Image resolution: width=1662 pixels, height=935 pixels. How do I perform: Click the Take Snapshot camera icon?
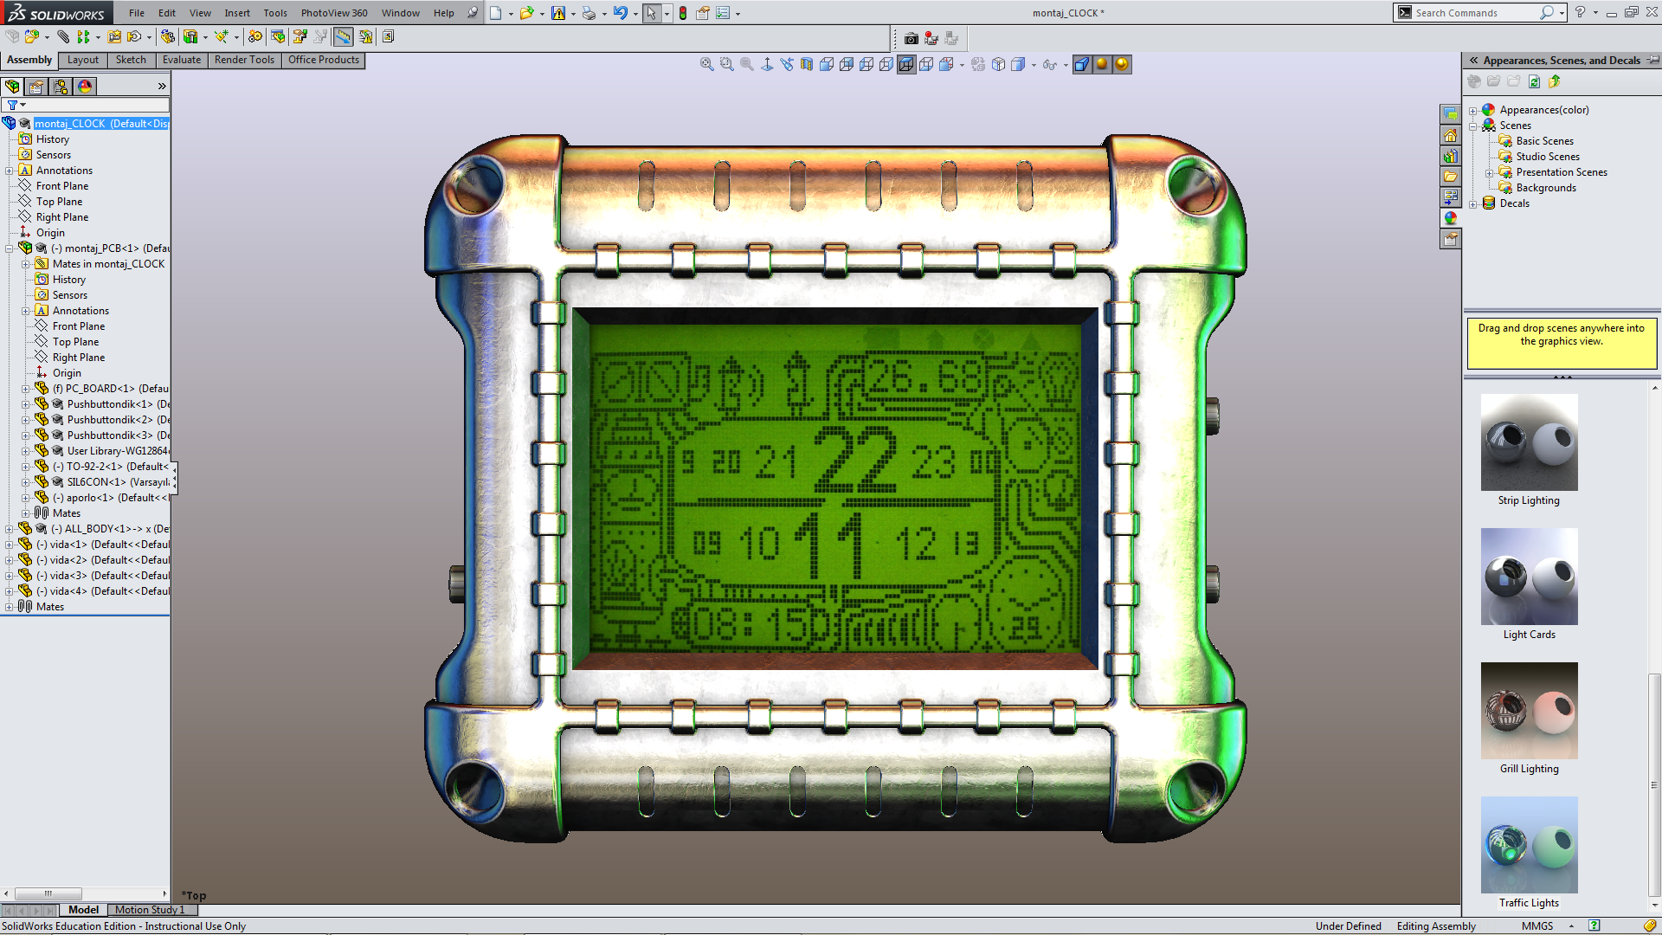[911, 38]
